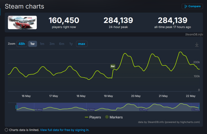Viewport: 207px width, 134px height.
Task: Click the 16 May axis label
Action: pyautogui.click(x=26, y=96)
